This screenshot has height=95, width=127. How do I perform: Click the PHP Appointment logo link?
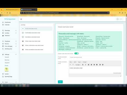coord(10,19)
